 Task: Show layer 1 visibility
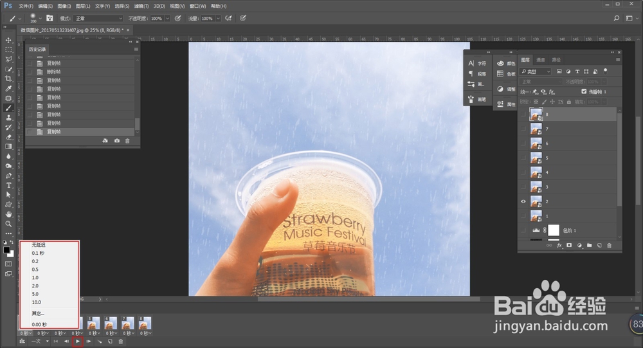(523, 216)
